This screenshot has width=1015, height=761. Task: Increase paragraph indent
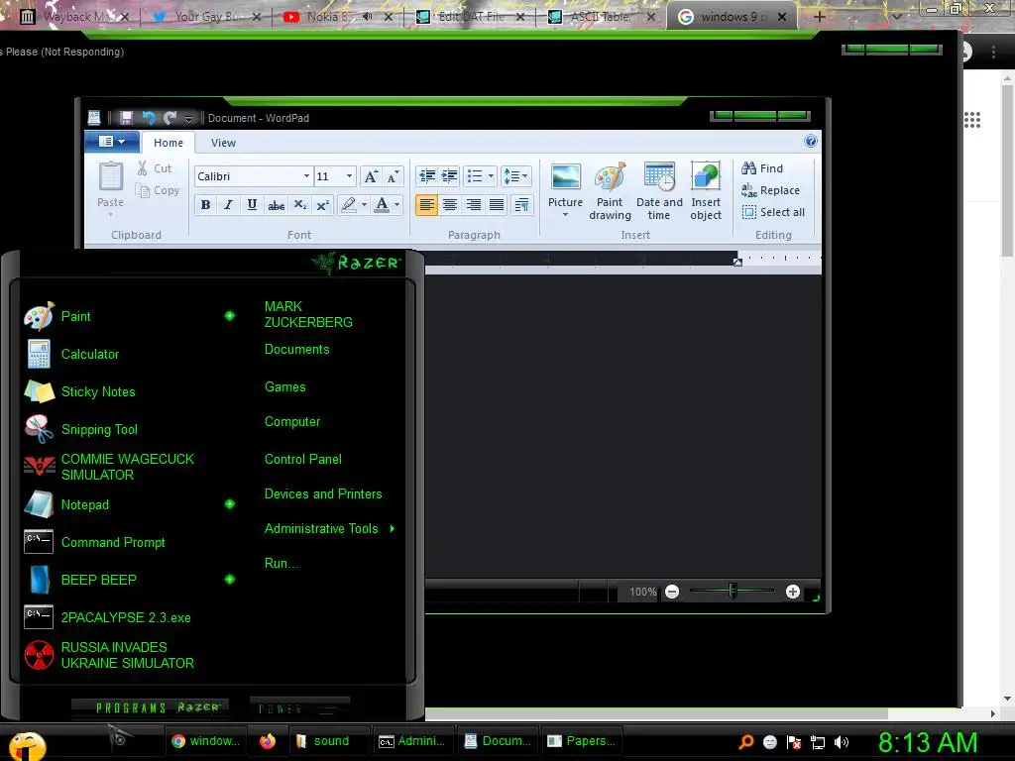point(449,176)
